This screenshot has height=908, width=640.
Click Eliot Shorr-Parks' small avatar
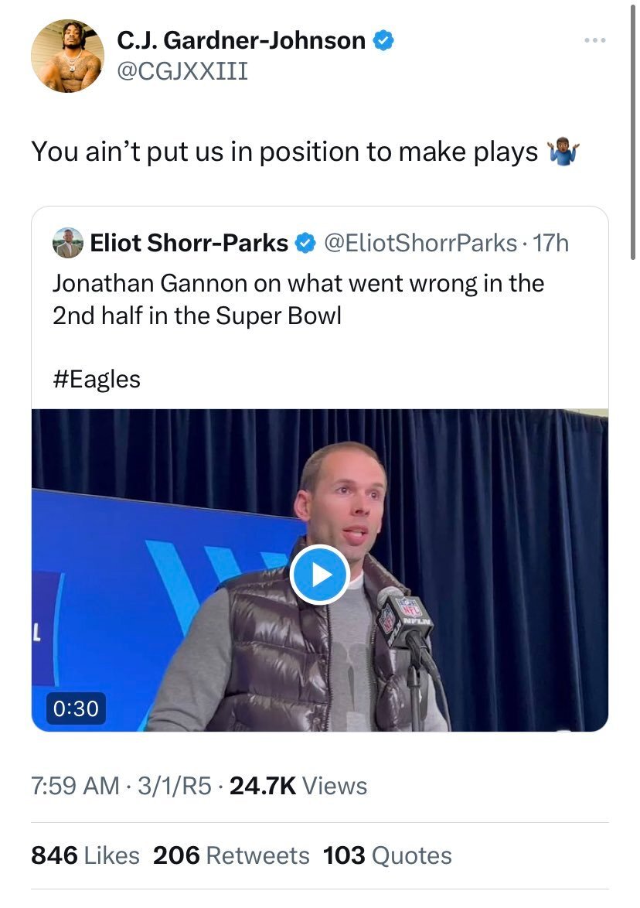coord(68,243)
